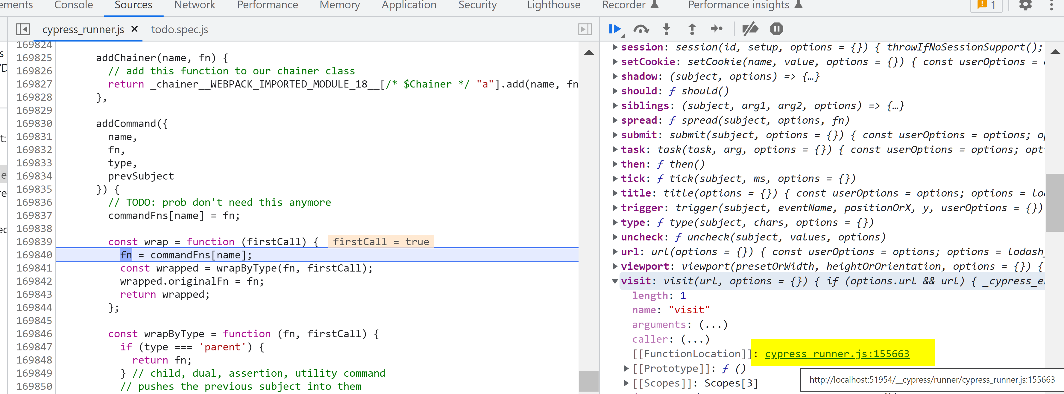The height and width of the screenshot is (394, 1064).
Task: Resume script execution with the play button
Action: click(615, 29)
